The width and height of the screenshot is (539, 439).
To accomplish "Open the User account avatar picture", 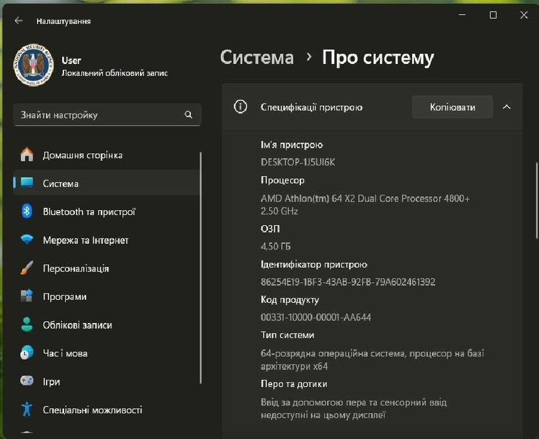I will coord(33,65).
